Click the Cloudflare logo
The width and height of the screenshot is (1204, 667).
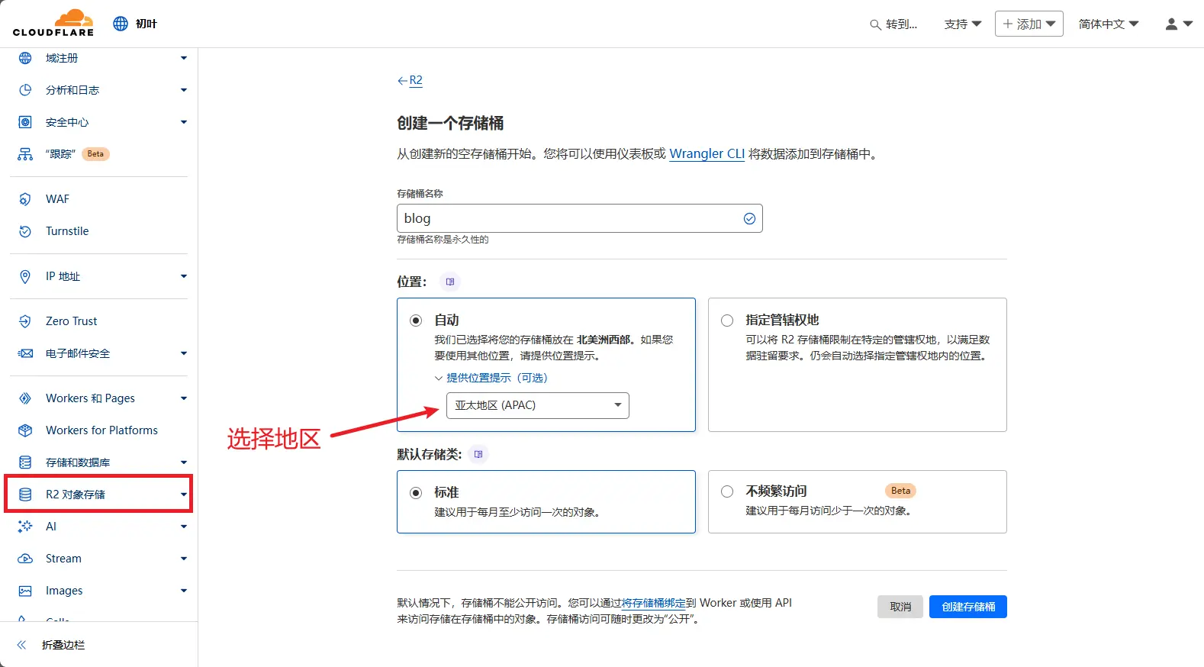pos(53,23)
